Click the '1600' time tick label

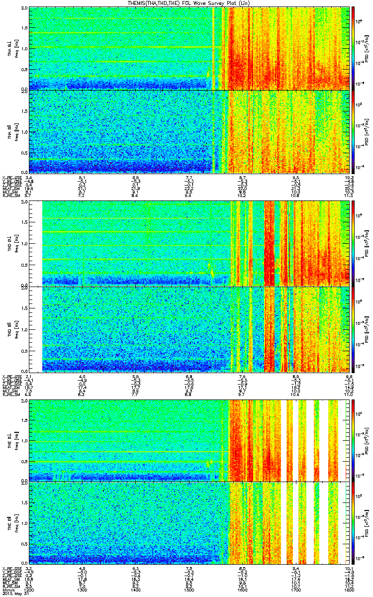click(243, 589)
